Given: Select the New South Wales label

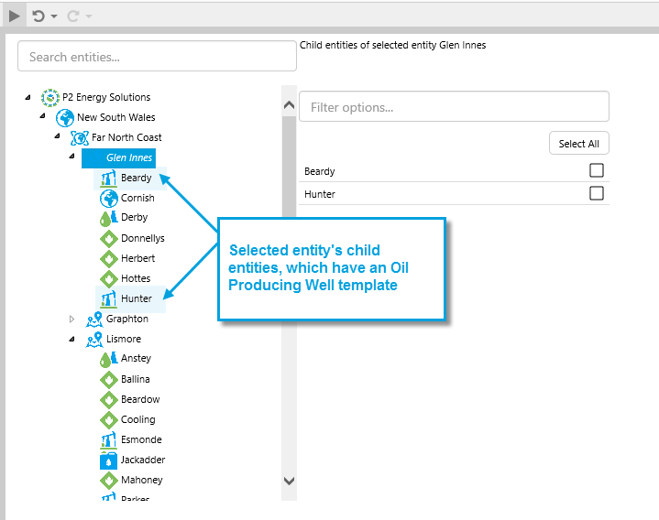Looking at the screenshot, I should (116, 117).
